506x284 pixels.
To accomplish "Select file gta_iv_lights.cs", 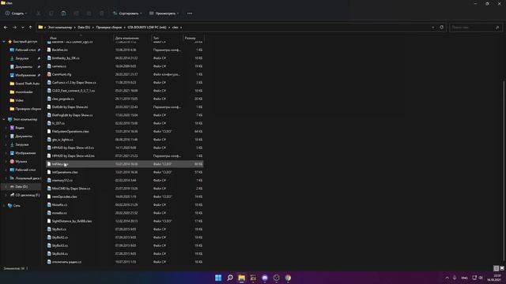I will pyautogui.click(x=125, y=140).
